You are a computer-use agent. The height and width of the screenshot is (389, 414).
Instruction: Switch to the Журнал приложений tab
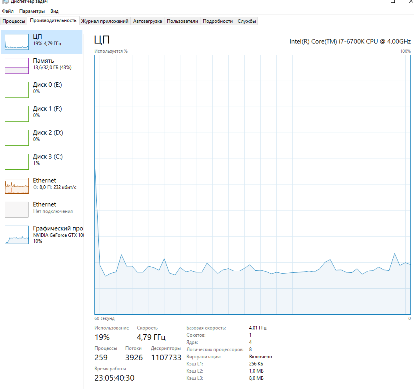pos(104,21)
